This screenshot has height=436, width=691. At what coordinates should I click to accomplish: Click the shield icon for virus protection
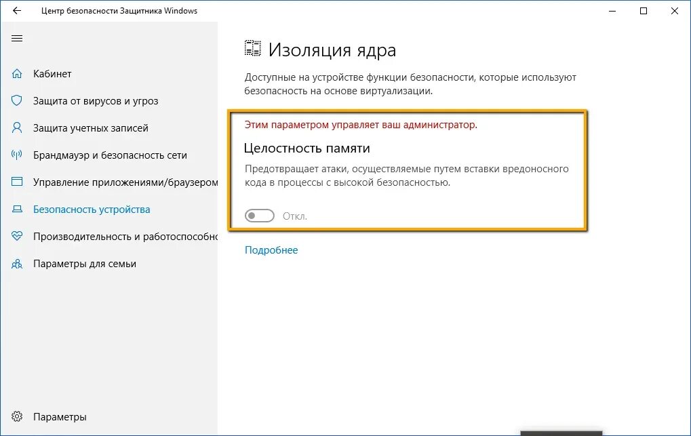pos(17,100)
